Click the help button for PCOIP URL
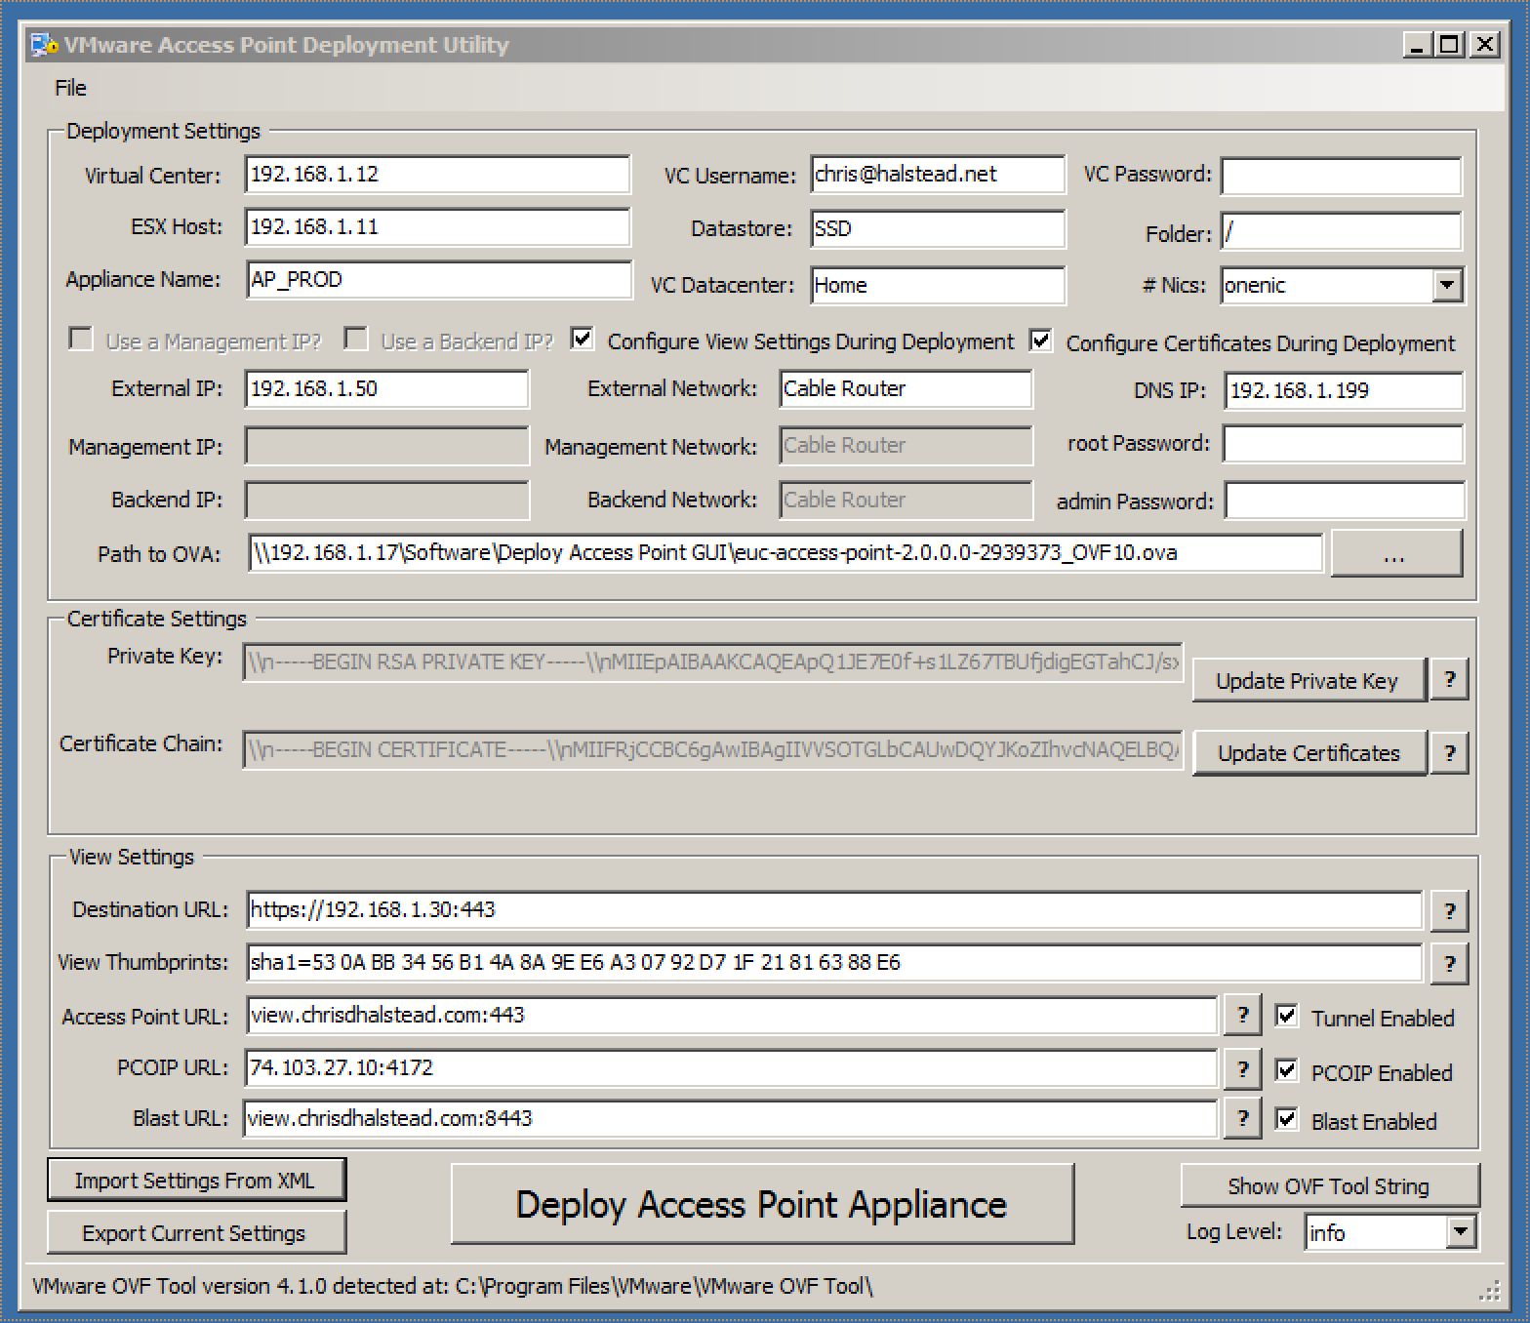 pyautogui.click(x=1242, y=1069)
